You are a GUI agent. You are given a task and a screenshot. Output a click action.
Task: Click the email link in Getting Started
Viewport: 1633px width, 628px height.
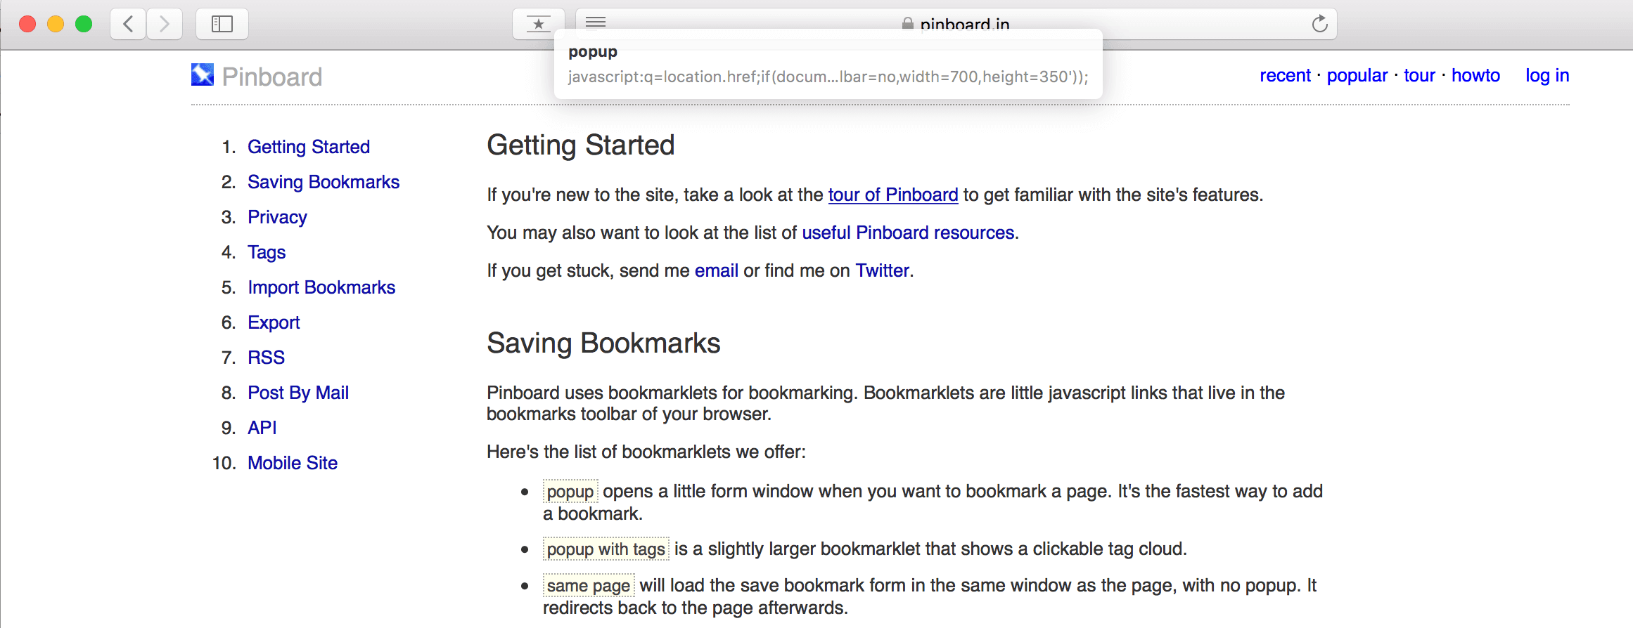pos(717,270)
